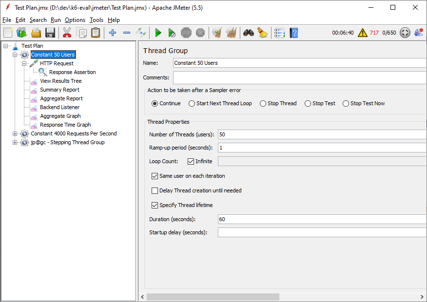This screenshot has height=302, width=427.
Task: Save the test plan with floppy icon
Action: [50, 33]
